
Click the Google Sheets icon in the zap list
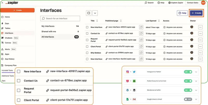click(127, 99)
